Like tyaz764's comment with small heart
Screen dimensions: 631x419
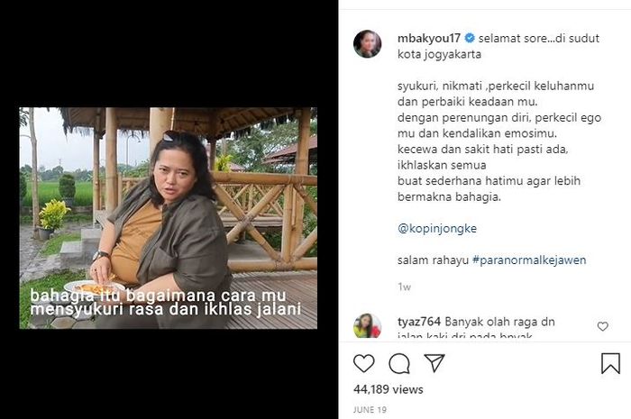(x=602, y=326)
